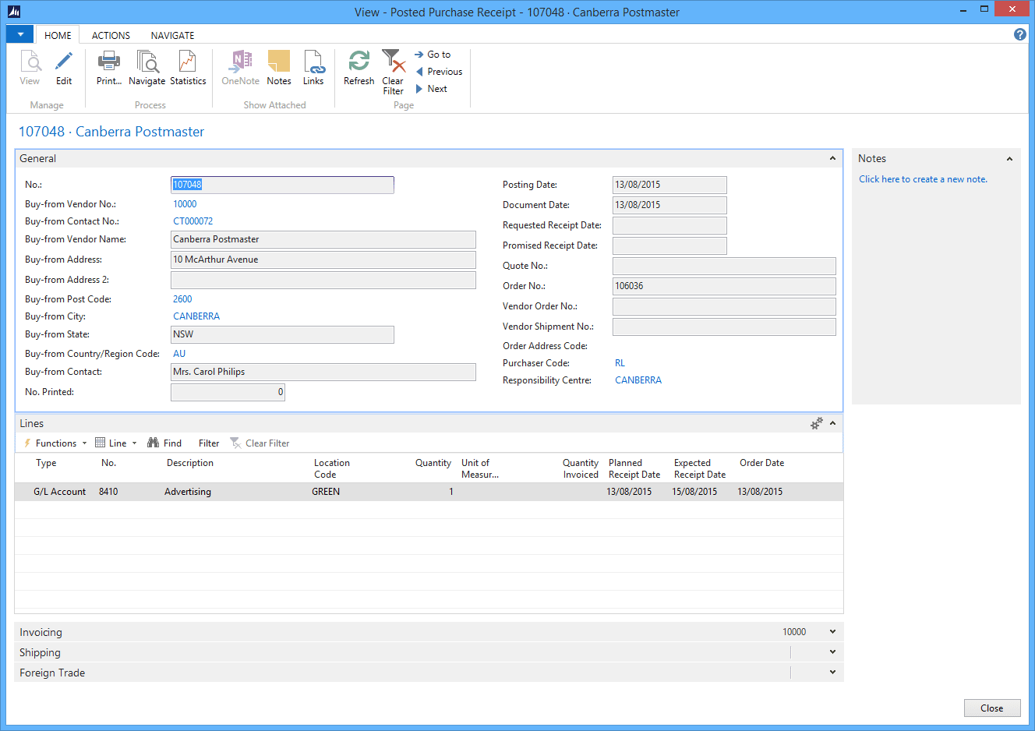Click the Buy-from Address field
The width and height of the screenshot is (1035, 731).
pyautogui.click(x=323, y=260)
